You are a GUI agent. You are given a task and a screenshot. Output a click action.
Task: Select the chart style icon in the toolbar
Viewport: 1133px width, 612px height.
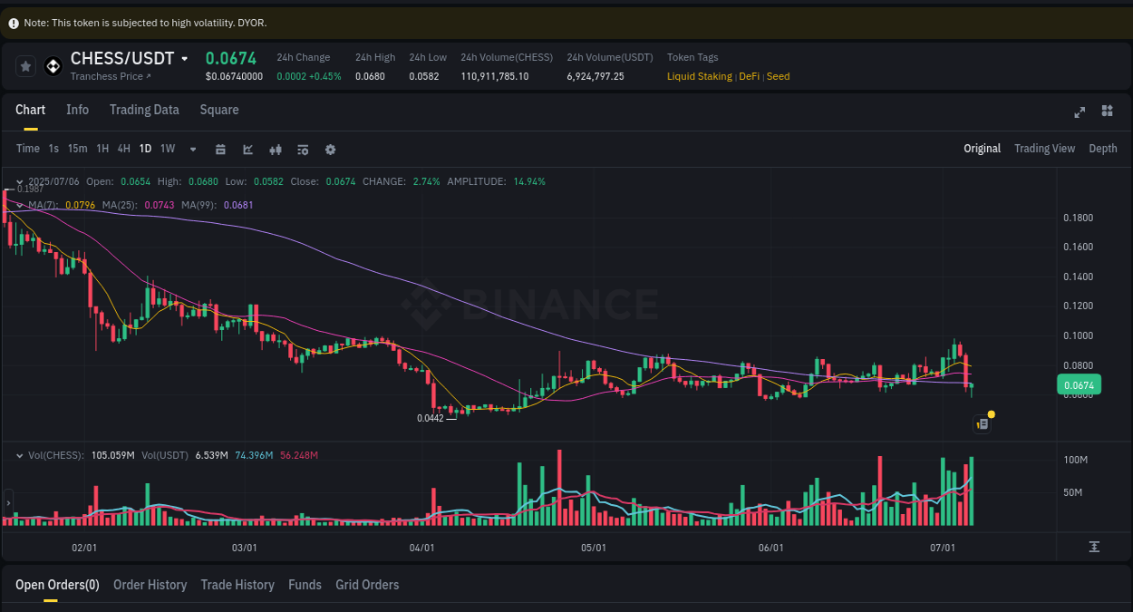[x=247, y=149]
